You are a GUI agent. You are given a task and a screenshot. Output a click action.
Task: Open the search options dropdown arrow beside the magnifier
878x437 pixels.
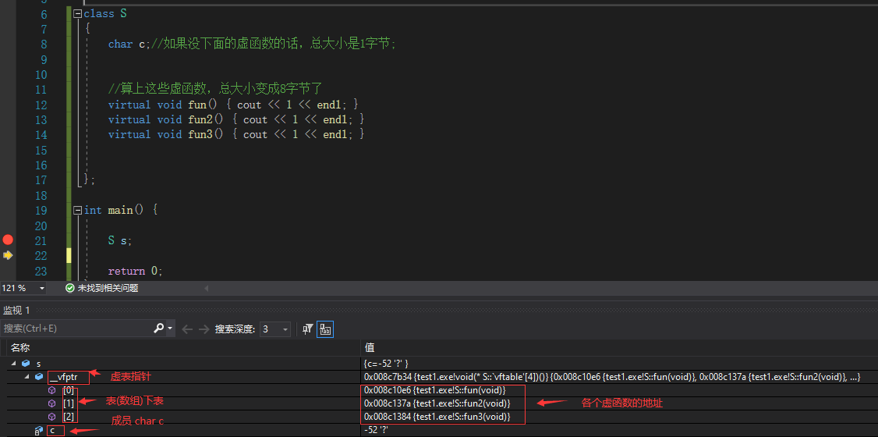pyautogui.click(x=170, y=329)
